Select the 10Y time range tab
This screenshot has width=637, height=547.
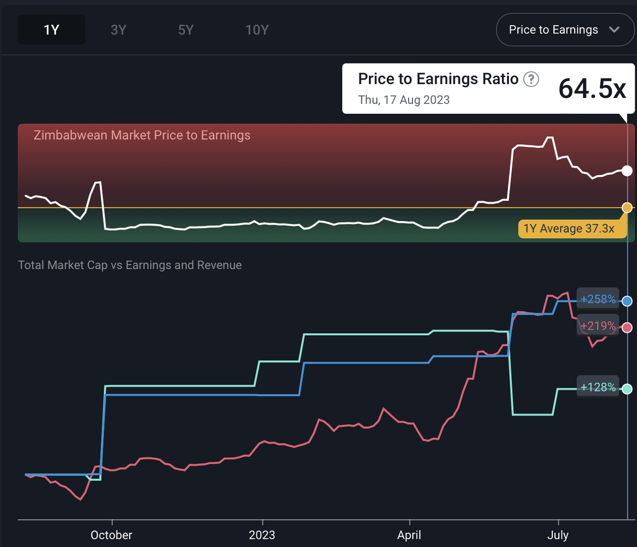pyautogui.click(x=257, y=30)
